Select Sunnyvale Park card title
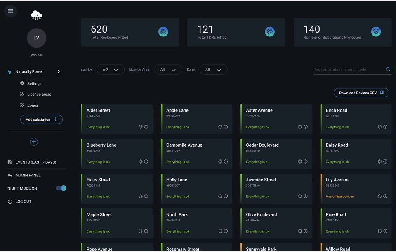Image resolution: width=396 pixels, height=252 pixels. point(261,249)
